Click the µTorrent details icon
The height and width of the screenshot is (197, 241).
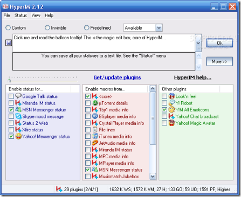click(x=95, y=103)
